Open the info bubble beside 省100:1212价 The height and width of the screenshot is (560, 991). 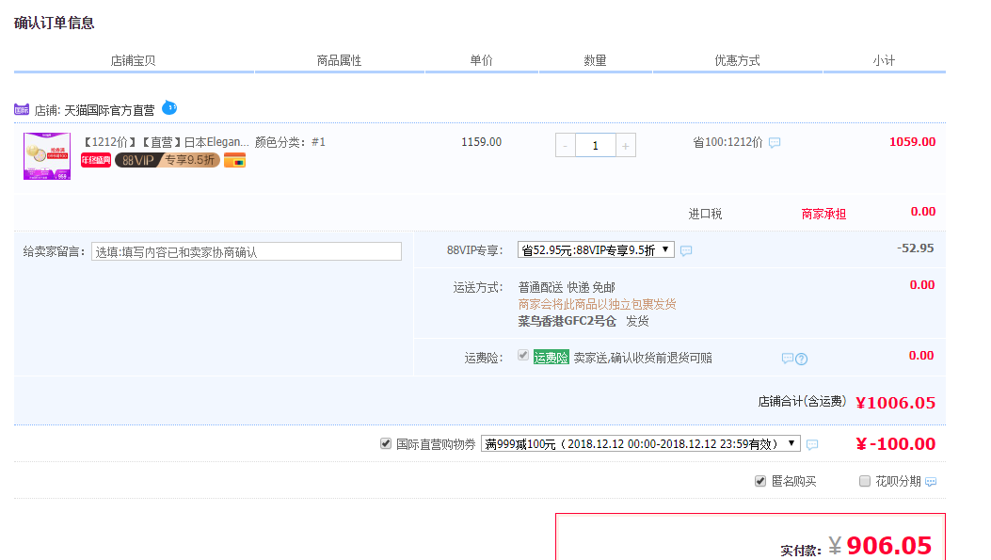point(775,143)
